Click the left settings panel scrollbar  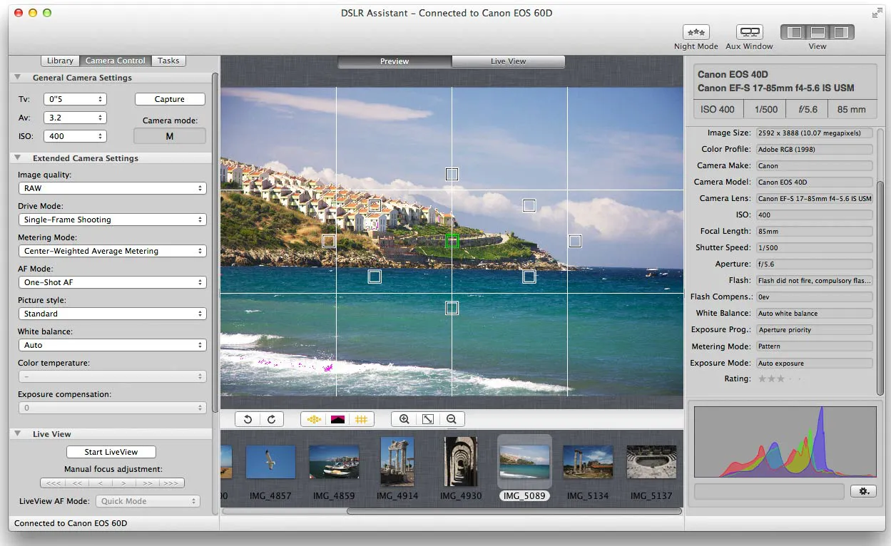(x=215, y=242)
